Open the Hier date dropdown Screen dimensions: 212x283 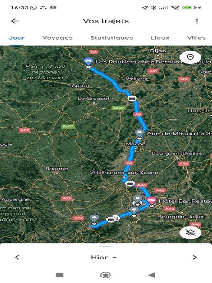tap(104, 257)
